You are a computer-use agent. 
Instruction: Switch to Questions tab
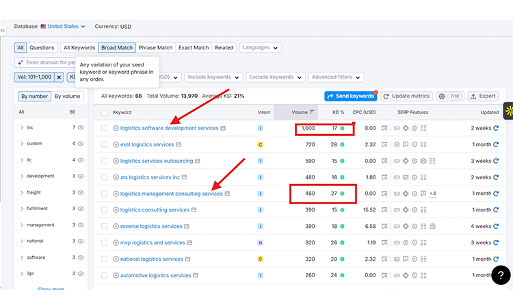[x=42, y=48]
